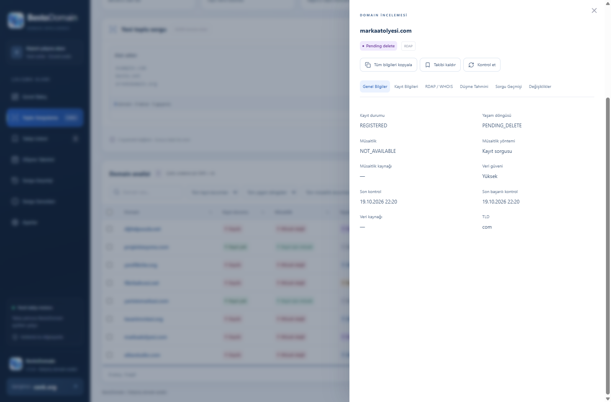
Task: Click the Tüm bilgileri kopyala copy button
Action: coord(388,65)
